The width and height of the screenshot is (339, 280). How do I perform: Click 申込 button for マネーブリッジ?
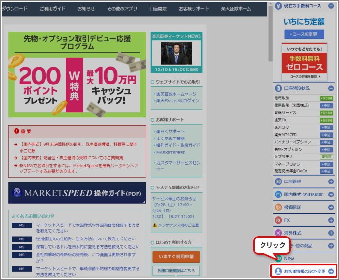[326, 164]
